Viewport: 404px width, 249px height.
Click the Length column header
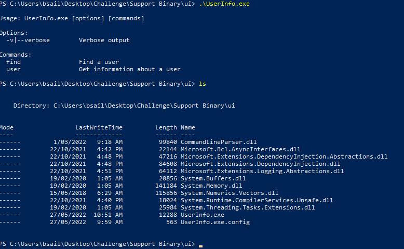click(166, 128)
